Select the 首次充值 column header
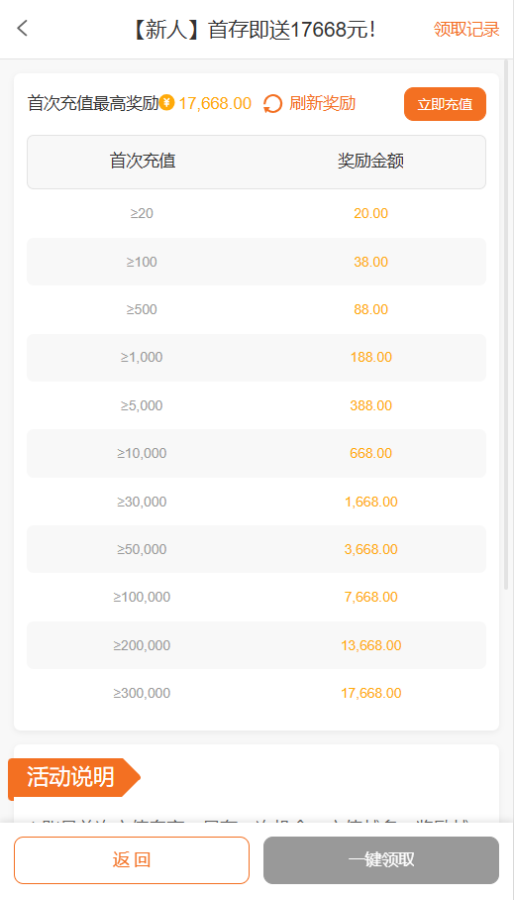 143,161
